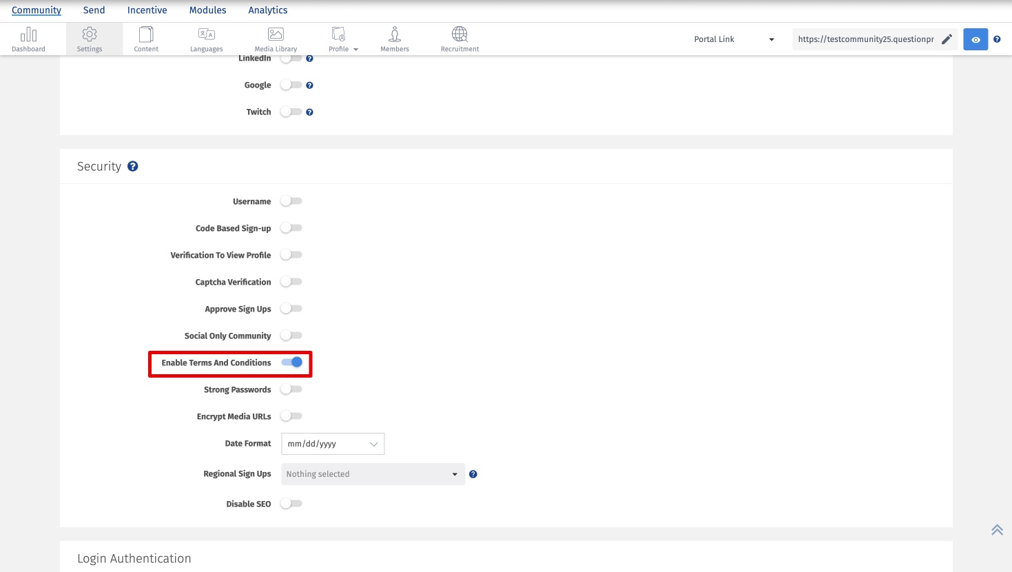Open the Members person icon

395,34
